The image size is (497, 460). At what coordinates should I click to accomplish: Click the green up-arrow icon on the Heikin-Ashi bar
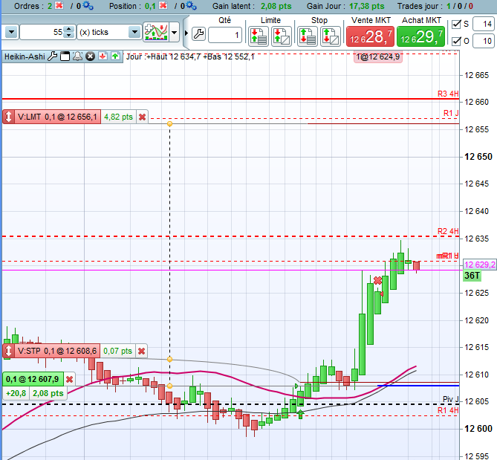115,56
